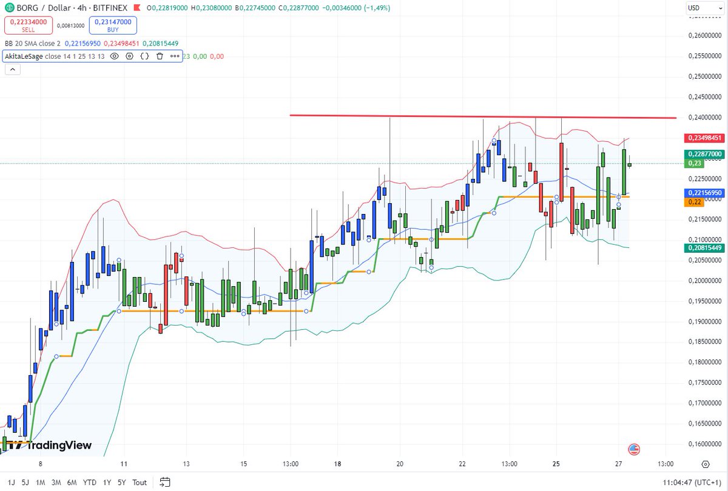The image size is (728, 491).
Task: Select the AkitaLeSage indicator name
Action: [24, 56]
